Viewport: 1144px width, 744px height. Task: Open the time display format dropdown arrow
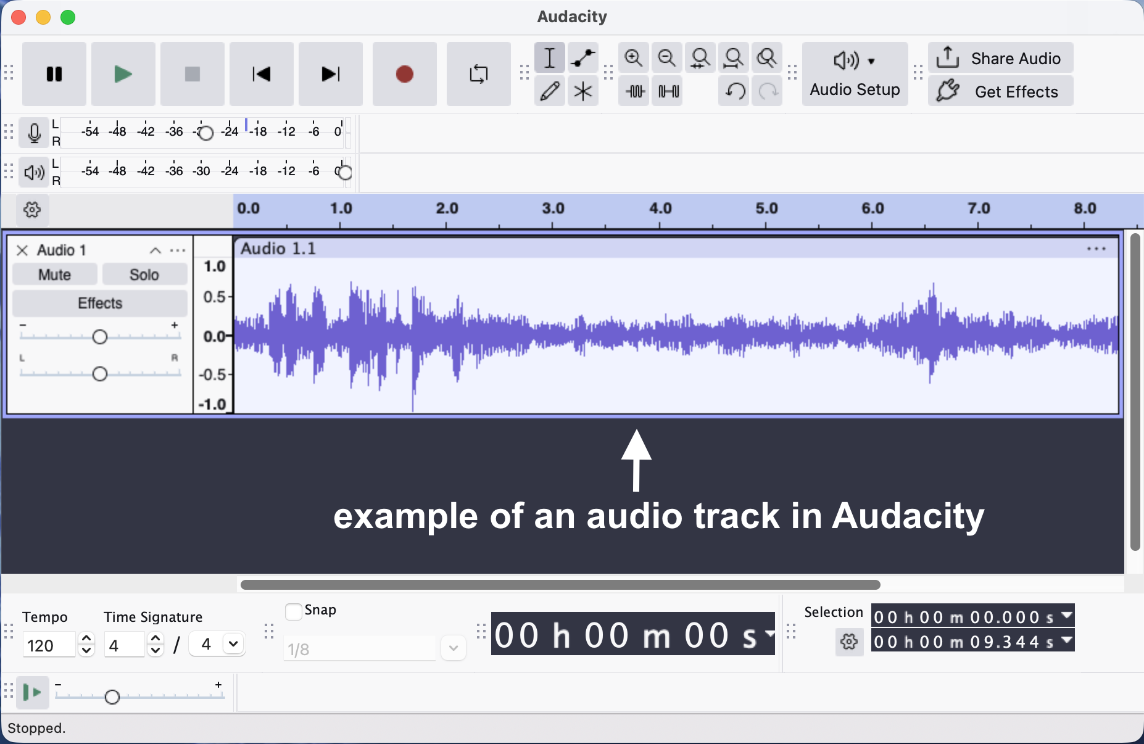click(769, 634)
